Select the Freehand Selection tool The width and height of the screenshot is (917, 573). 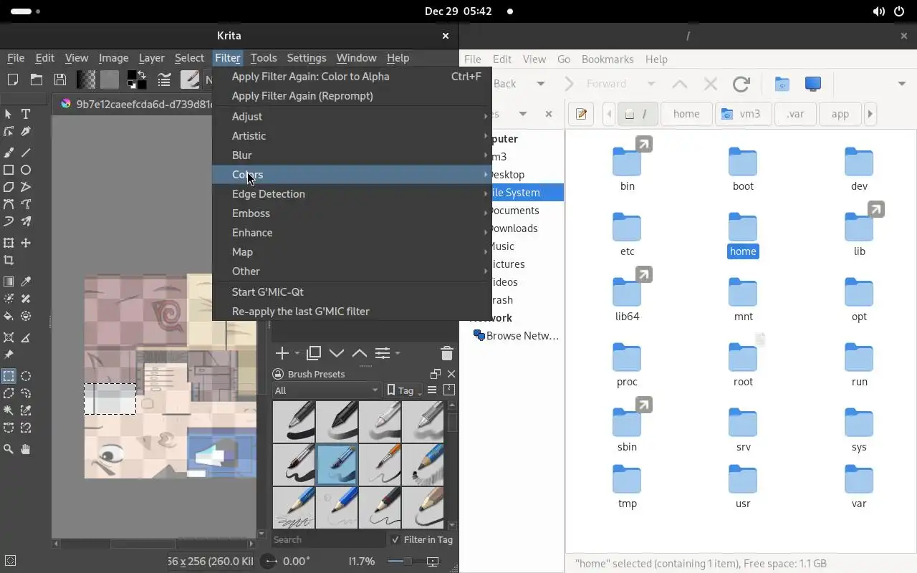click(x=26, y=393)
